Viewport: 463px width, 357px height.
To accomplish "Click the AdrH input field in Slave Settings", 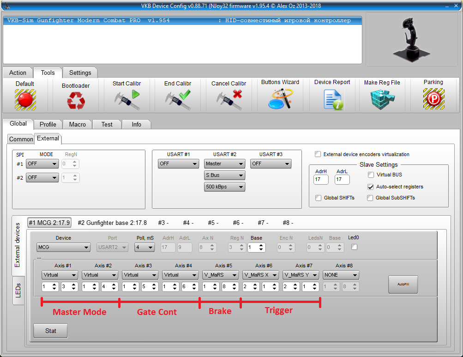I will pos(320,179).
